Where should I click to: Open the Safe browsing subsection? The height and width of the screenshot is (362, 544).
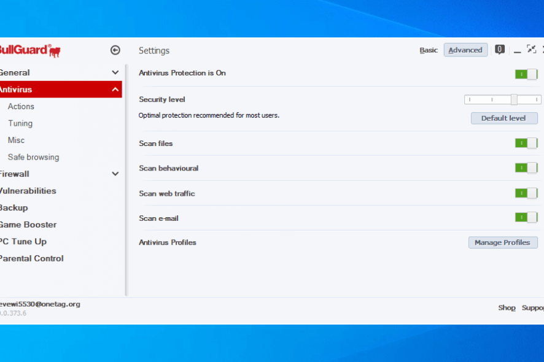tap(34, 157)
